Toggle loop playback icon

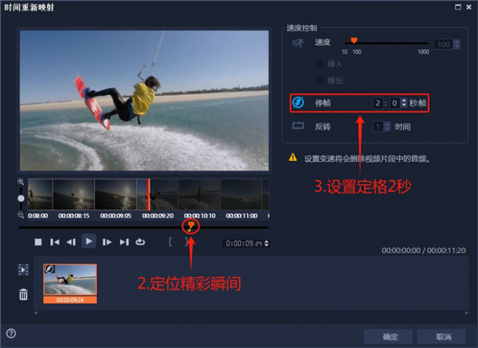(x=140, y=242)
